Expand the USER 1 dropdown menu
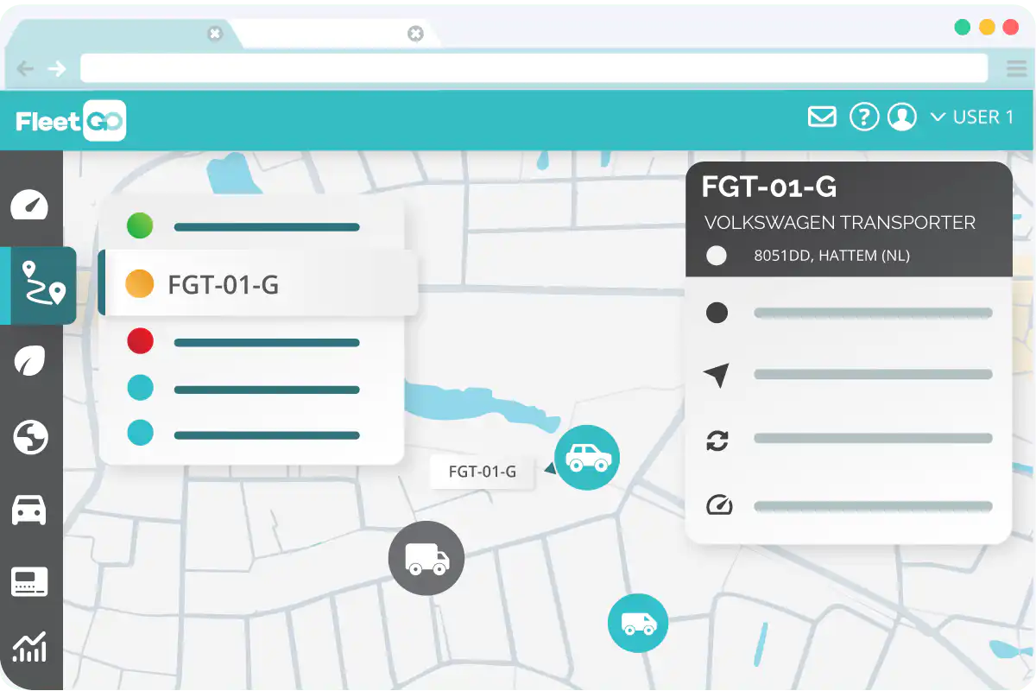Image resolution: width=1036 pixels, height=691 pixels. (972, 117)
